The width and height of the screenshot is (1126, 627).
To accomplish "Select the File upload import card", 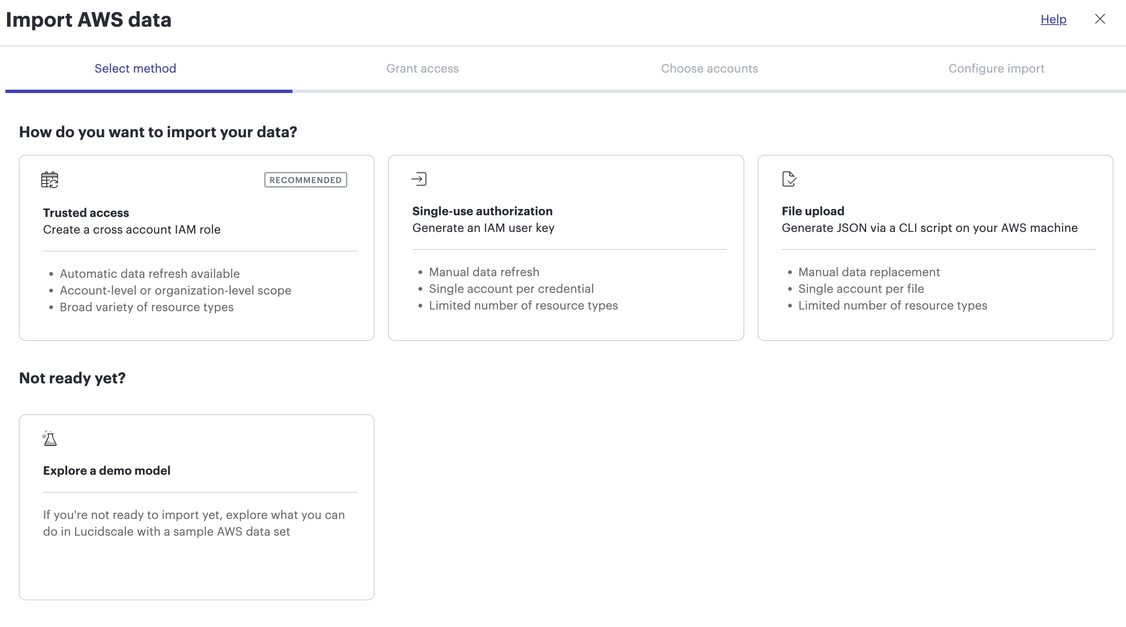I will coord(935,247).
